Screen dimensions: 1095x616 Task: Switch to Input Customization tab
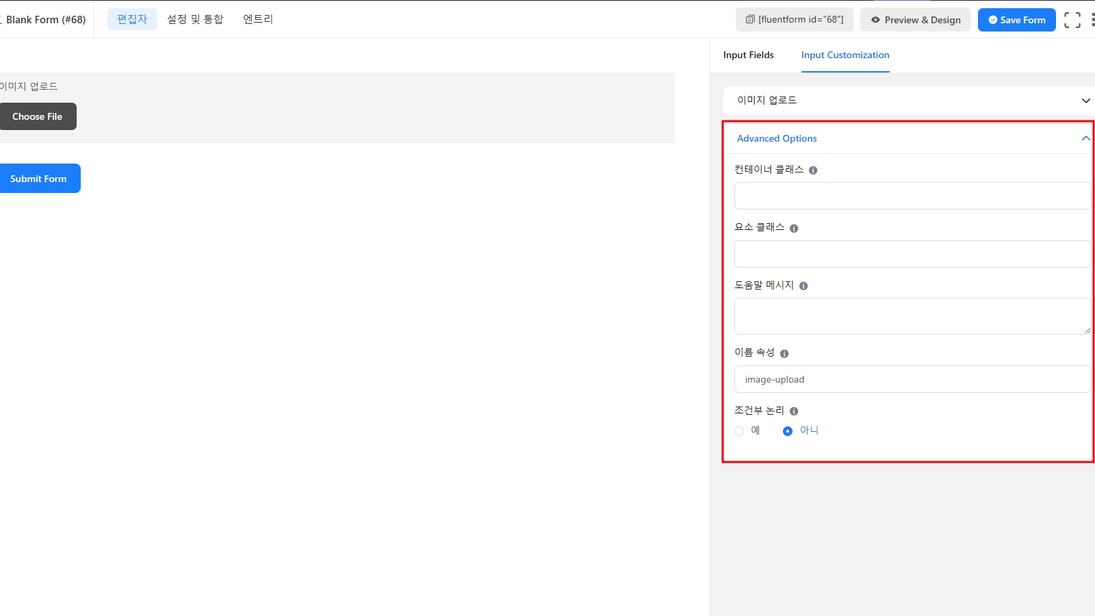click(x=845, y=55)
